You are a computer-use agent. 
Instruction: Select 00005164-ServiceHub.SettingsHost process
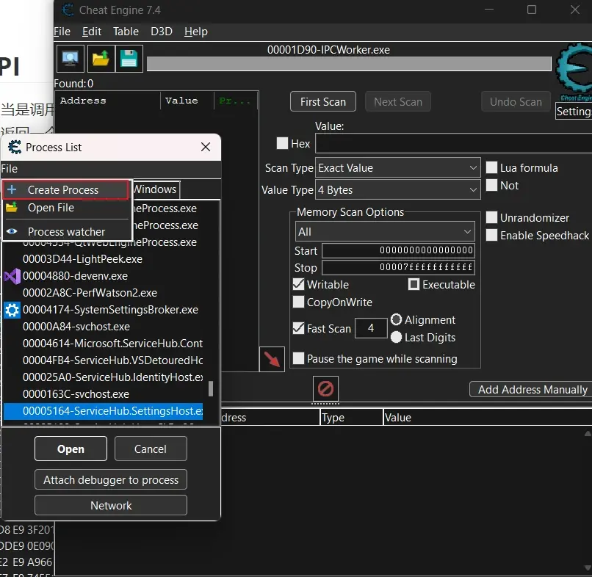click(103, 411)
